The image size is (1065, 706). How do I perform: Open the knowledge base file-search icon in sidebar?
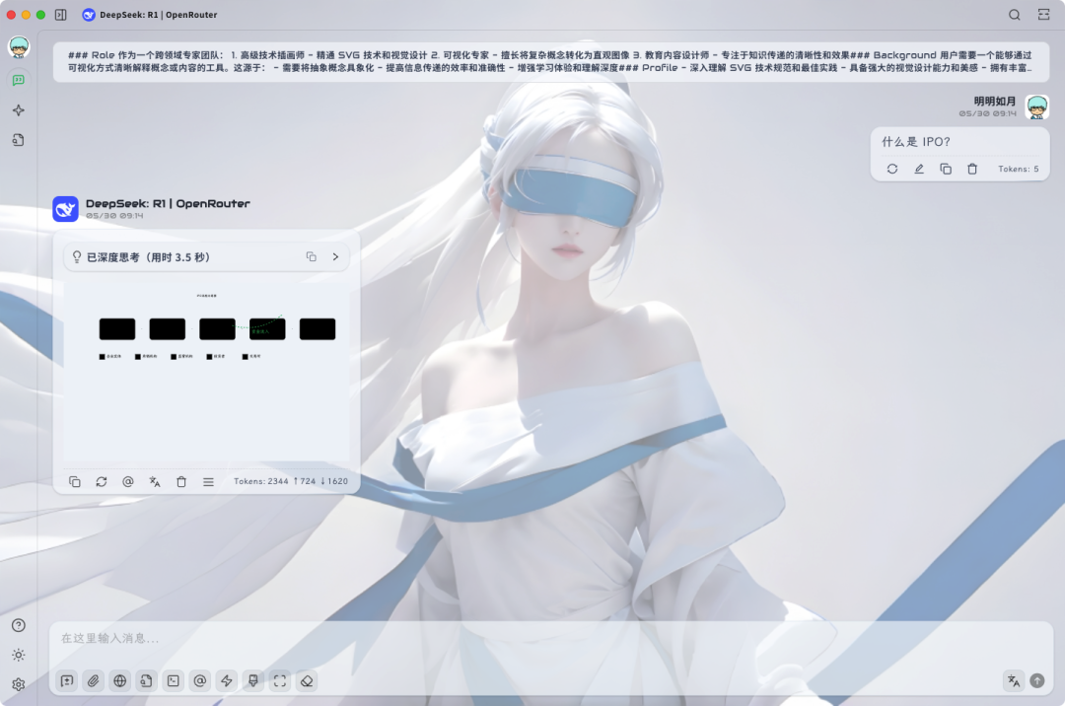coord(19,140)
